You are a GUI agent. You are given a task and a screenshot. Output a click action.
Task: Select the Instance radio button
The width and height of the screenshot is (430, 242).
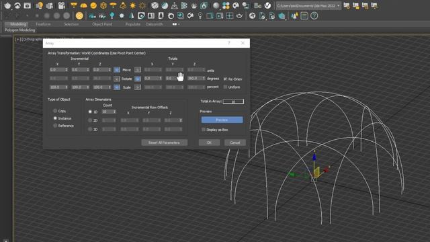(x=55, y=118)
